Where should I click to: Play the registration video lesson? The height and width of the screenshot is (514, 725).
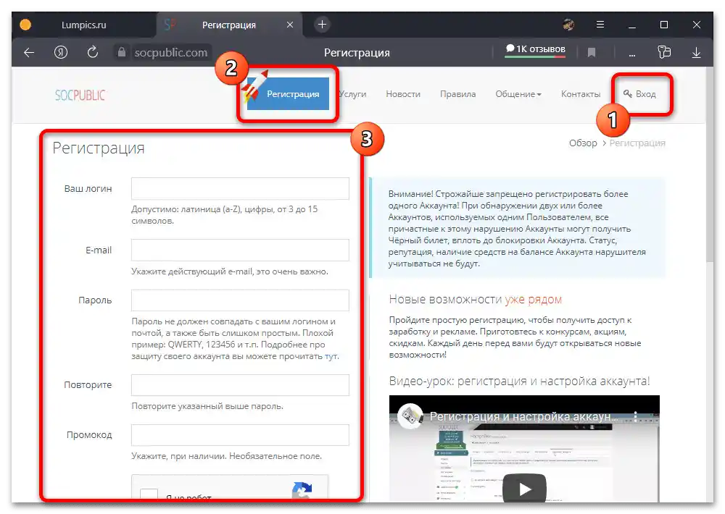tap(524, 488)
